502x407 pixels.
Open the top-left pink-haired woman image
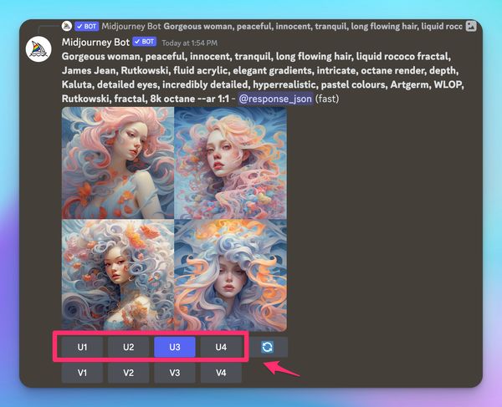tap(117, 163)
